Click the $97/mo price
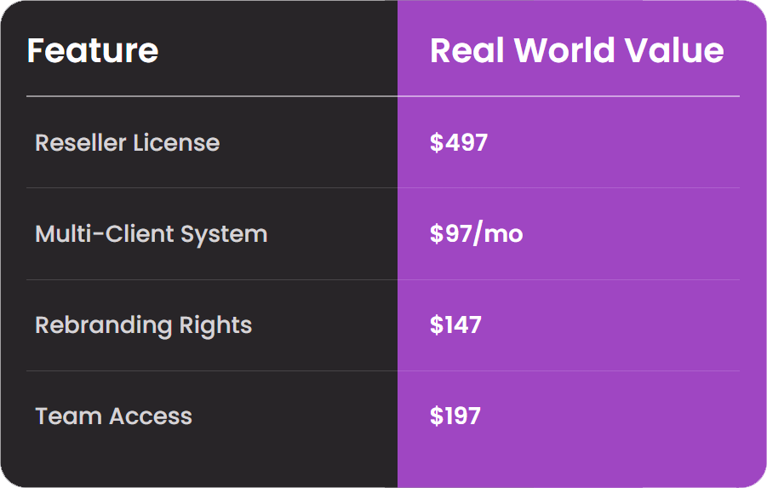Image resolution: width=767 pixels, height=488 pixels. pyautogui.click(x=477, y=233)
